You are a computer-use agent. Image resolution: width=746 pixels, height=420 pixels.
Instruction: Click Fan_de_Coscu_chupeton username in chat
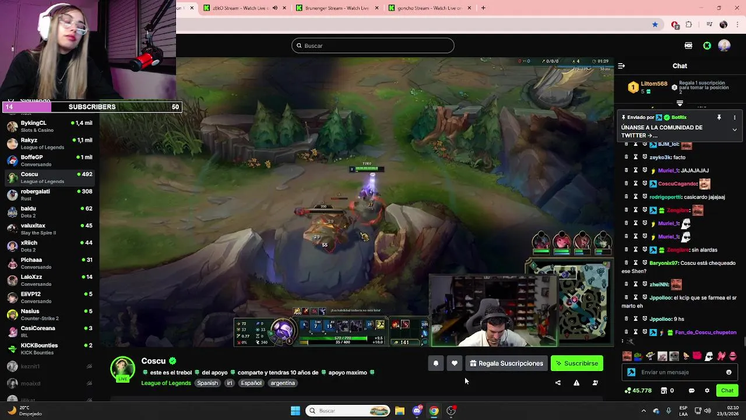click(705, 332)
